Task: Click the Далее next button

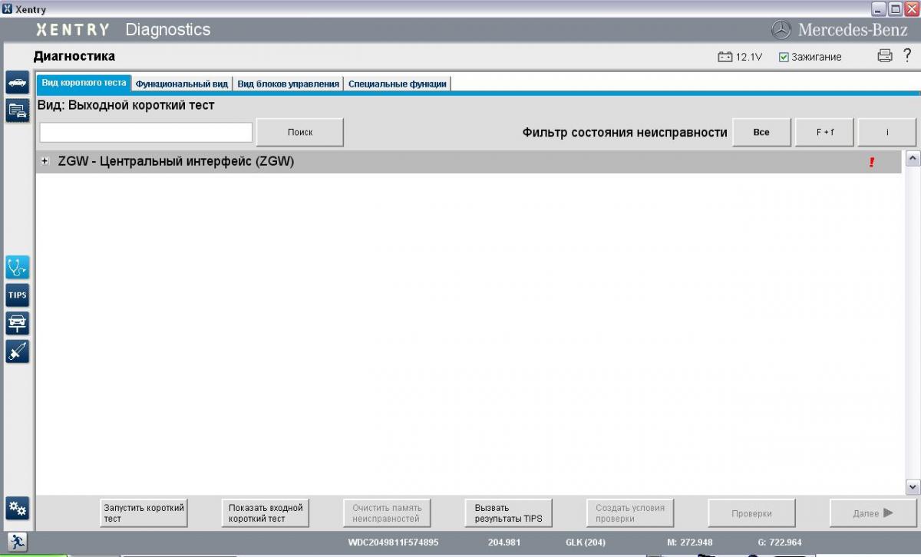Action: pos(873,513)
